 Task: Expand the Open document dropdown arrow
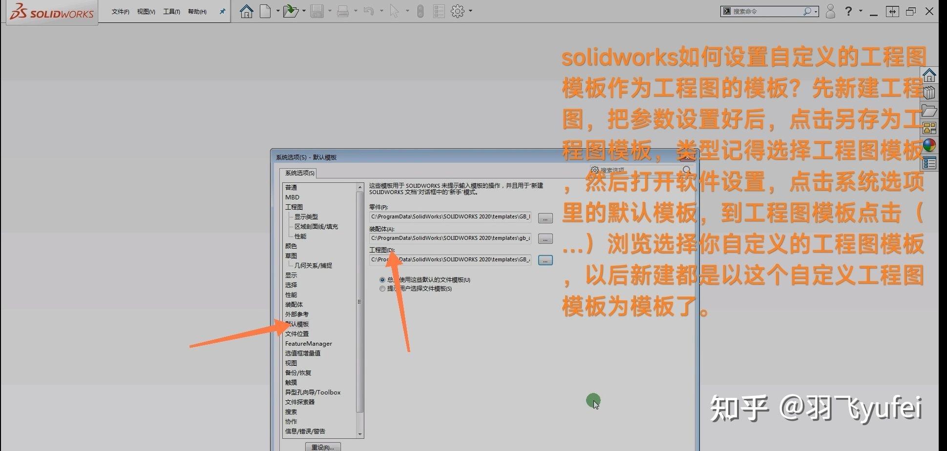click(x=304, y=11)
